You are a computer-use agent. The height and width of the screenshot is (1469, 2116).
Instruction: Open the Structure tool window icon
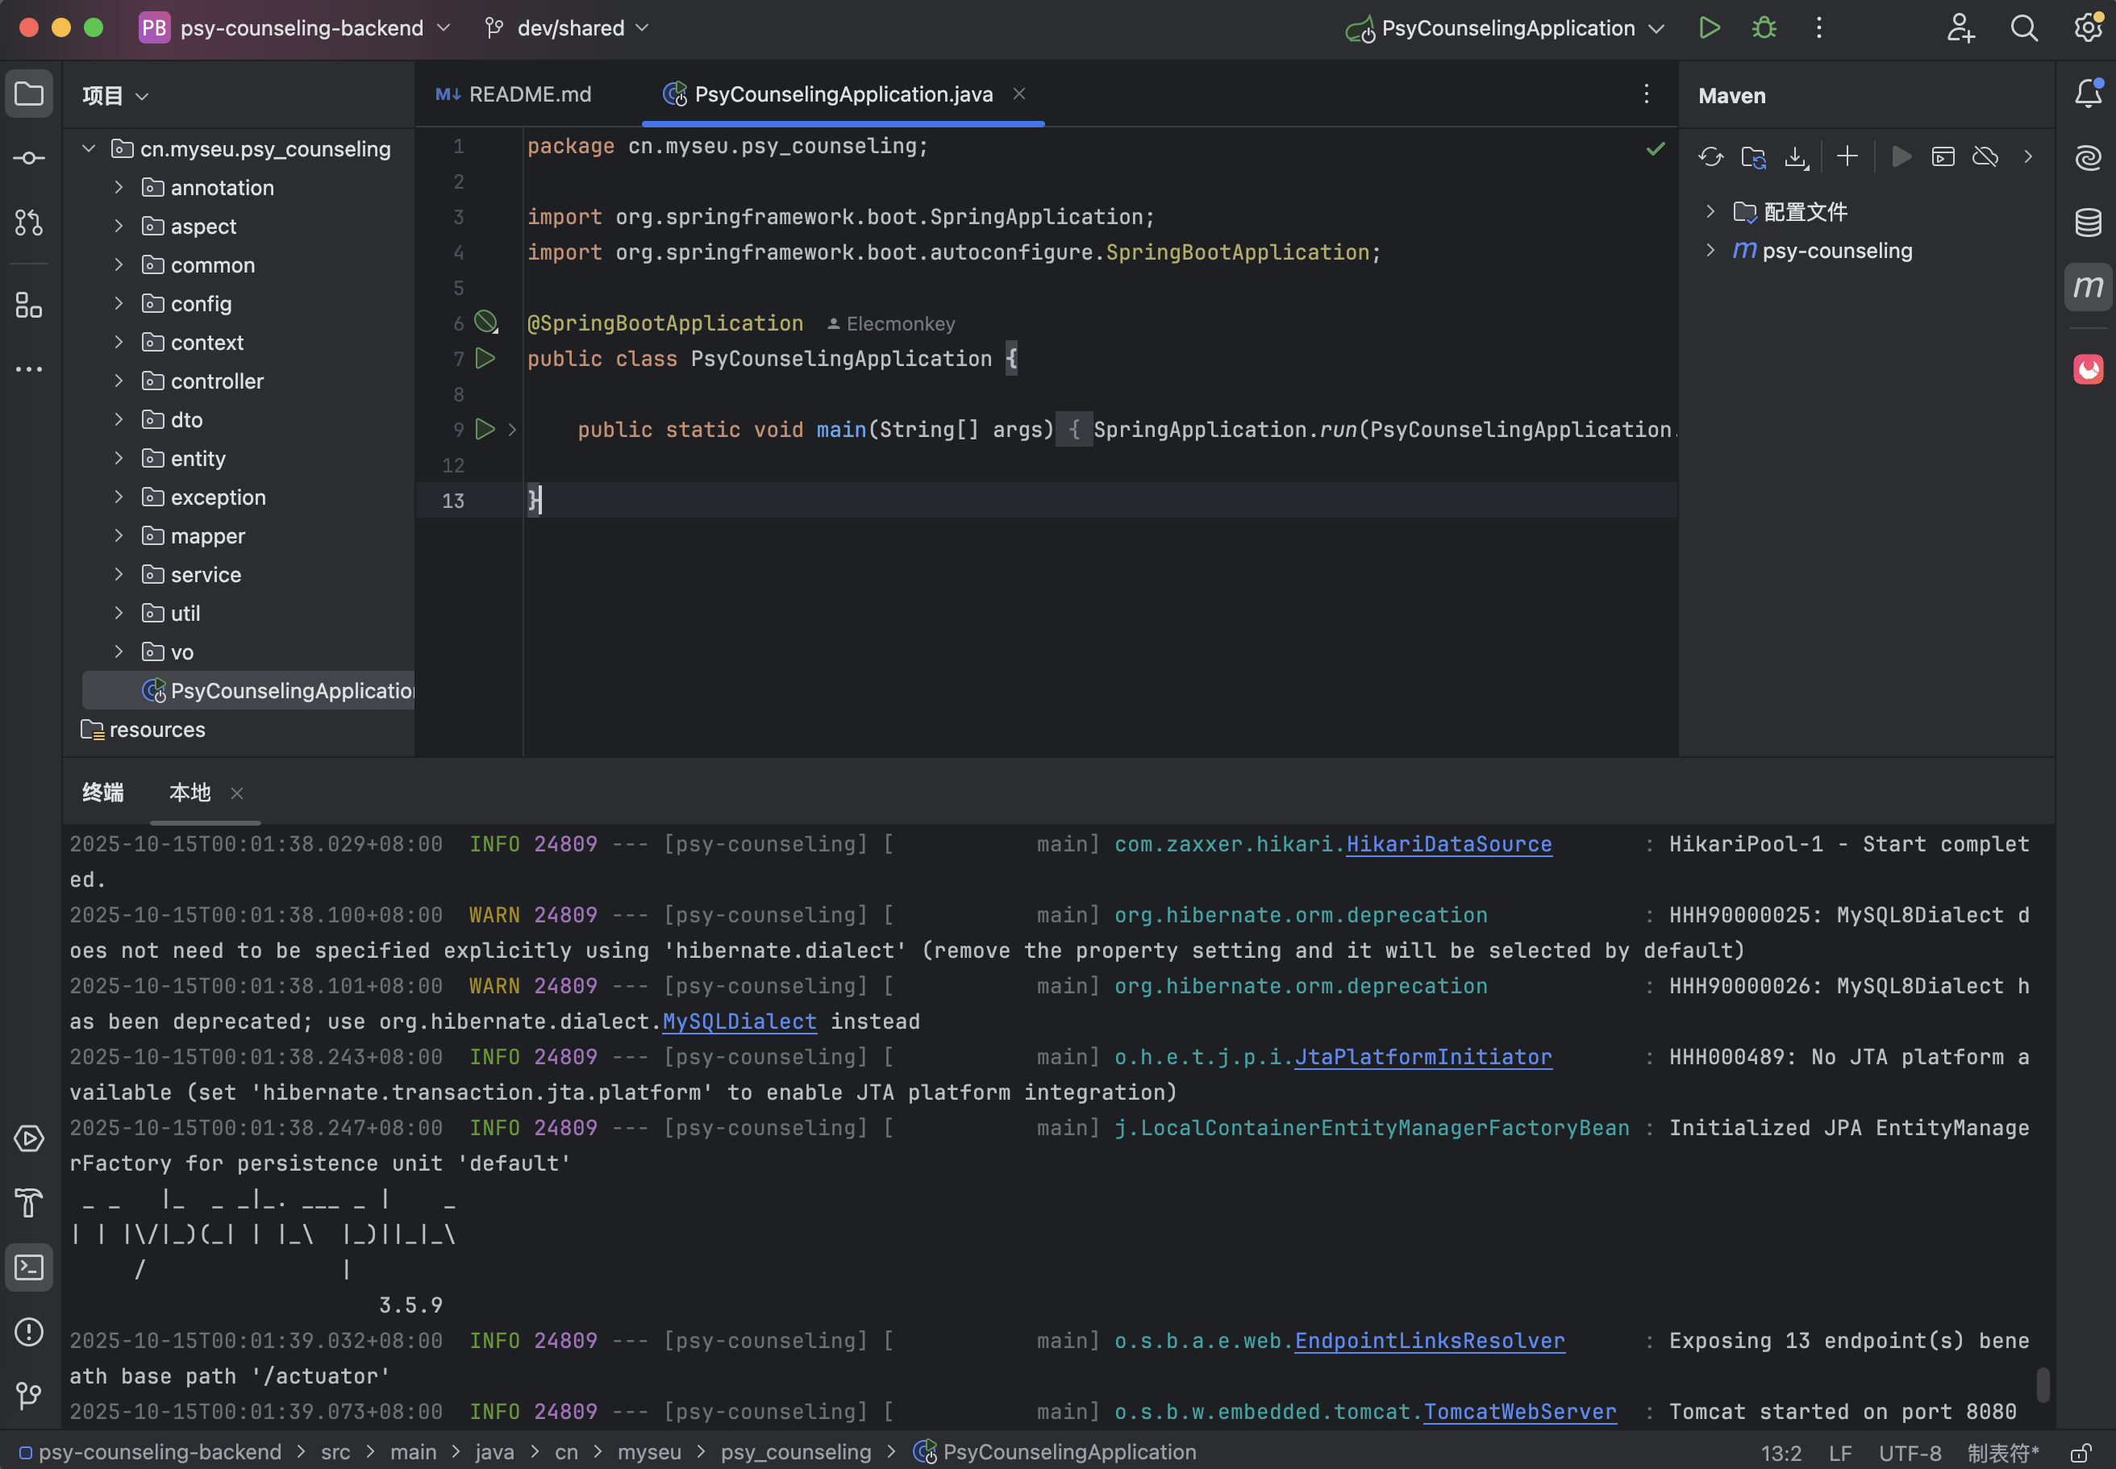click(x=28, y=306)
